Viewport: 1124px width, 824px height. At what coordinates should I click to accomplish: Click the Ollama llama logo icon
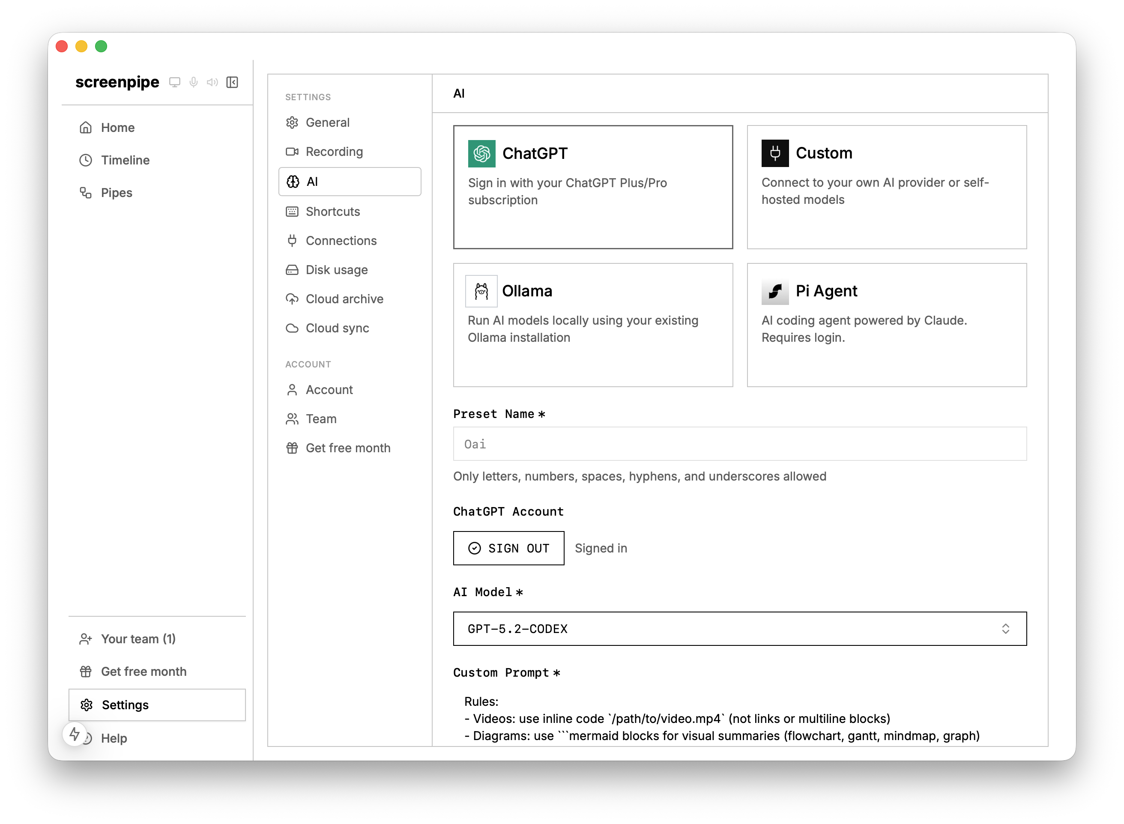point(481,291)
